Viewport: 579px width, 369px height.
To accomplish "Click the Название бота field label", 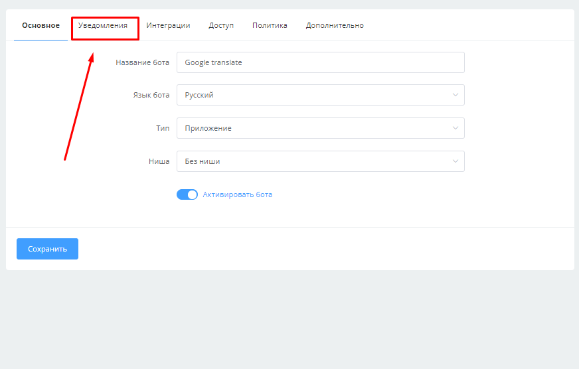I will (x=142, y=62).
